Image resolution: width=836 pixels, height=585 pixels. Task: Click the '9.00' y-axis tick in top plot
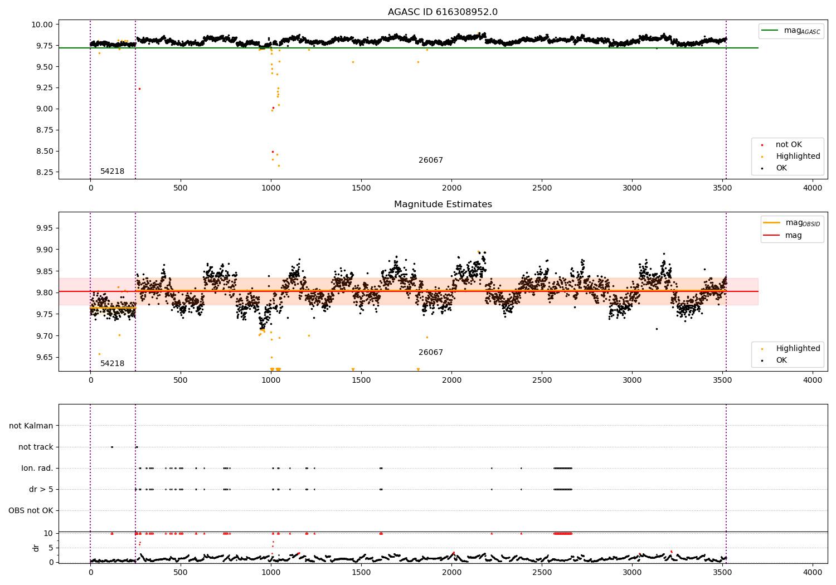[45, 109]
